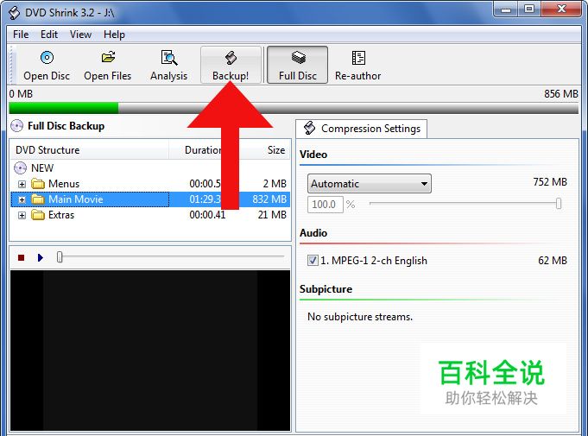Click the 21 MB Extras size

point(272,215)
